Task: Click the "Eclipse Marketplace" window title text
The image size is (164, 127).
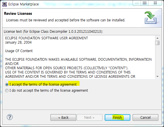Action: click(24, 4)
